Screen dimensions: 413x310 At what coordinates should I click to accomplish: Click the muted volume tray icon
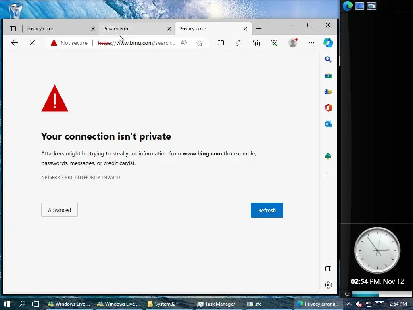[x=359, y=304]
